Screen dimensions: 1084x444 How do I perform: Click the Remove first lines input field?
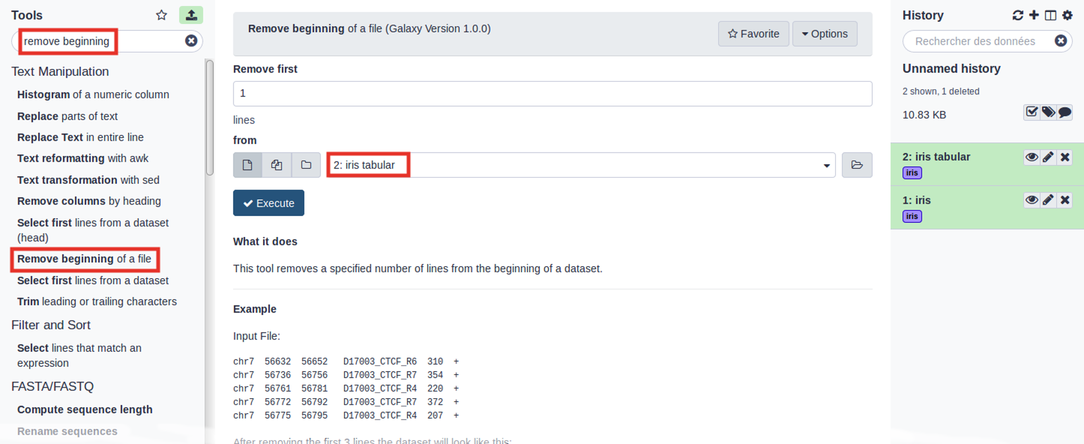coord(552,94)
